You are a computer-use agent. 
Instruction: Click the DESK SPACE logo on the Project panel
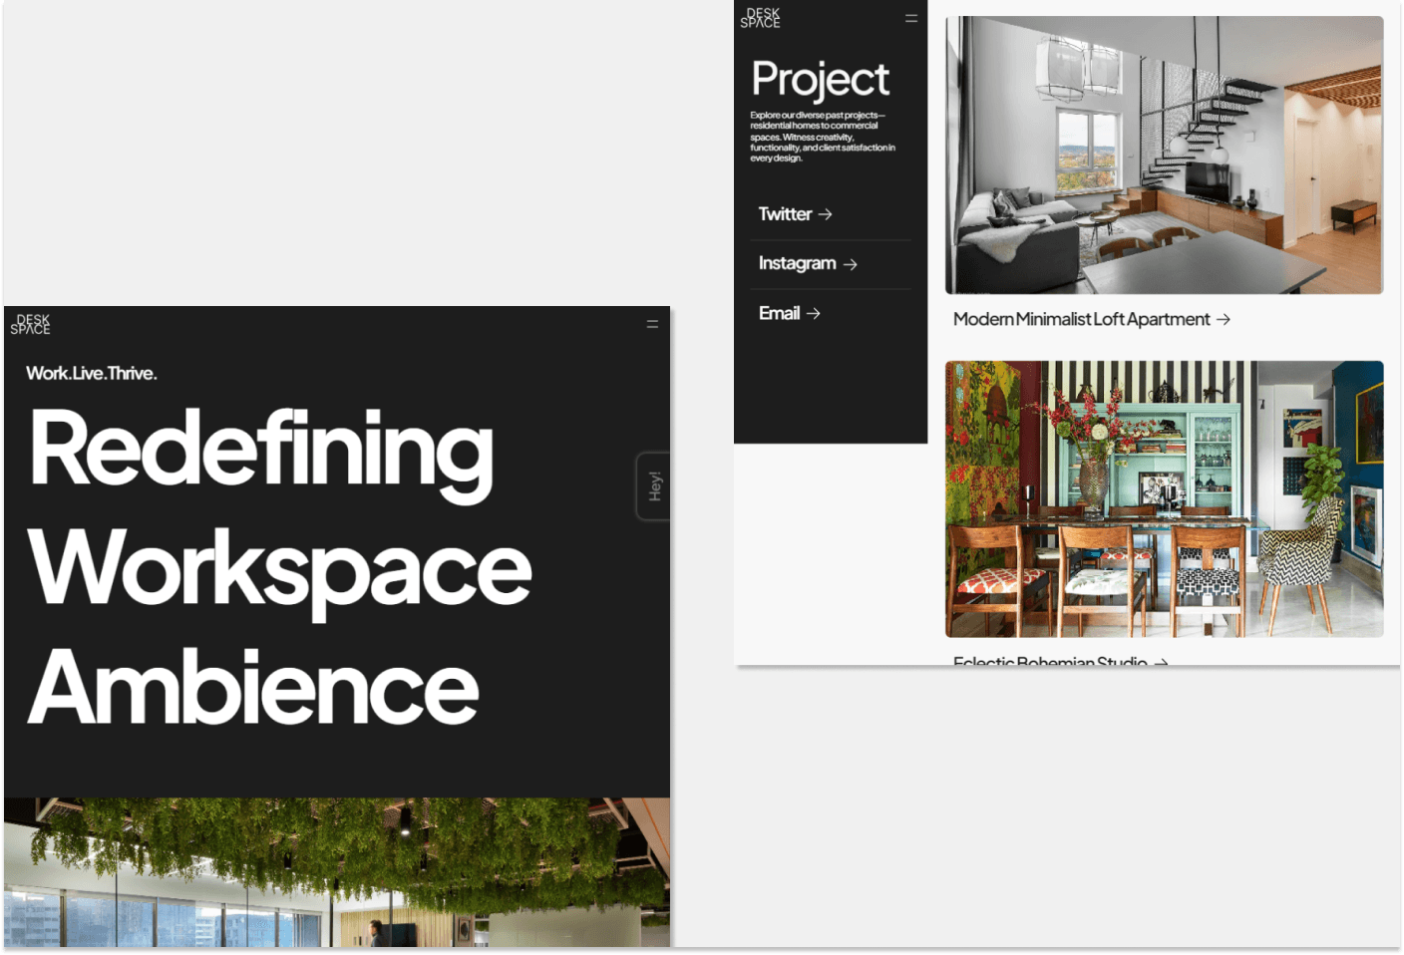tap(760, 18)
